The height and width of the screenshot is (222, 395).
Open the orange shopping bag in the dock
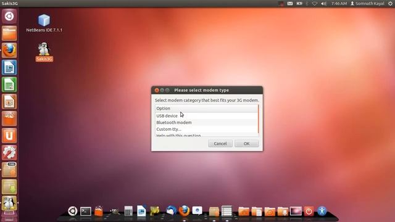click(99, 211)
